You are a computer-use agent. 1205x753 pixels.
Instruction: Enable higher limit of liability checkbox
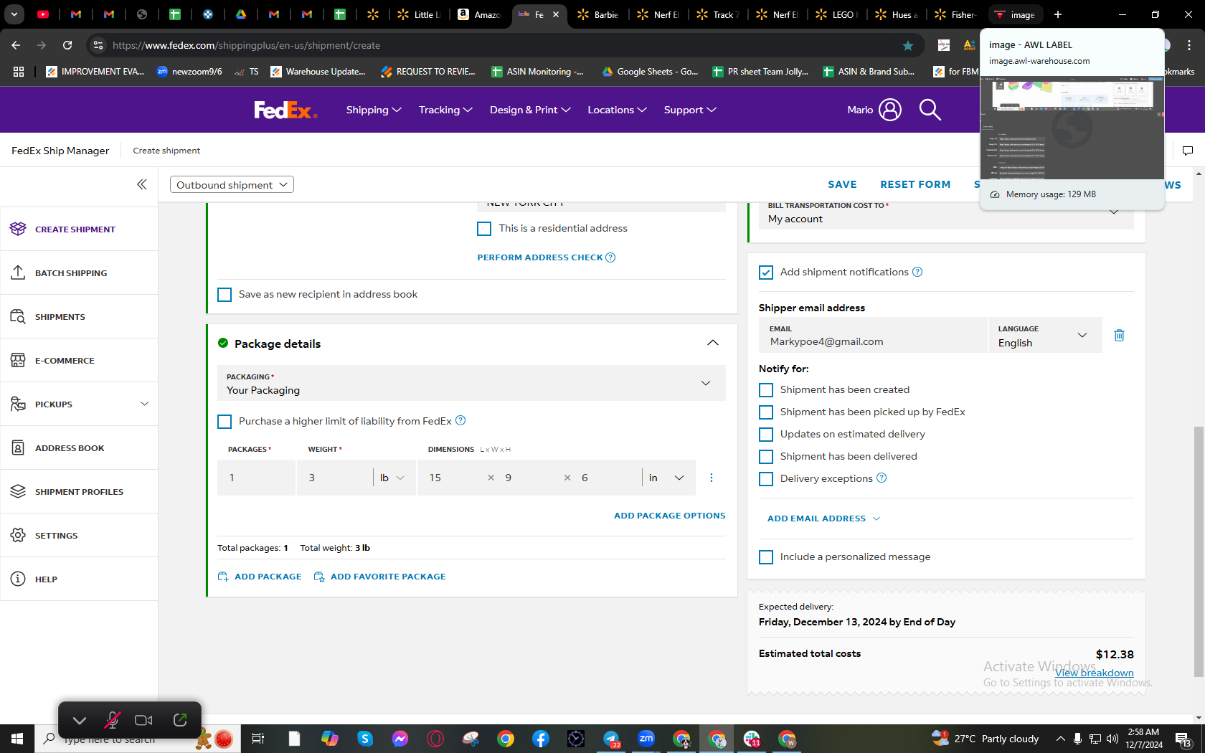pyautogui.click(x=225, y=422)
